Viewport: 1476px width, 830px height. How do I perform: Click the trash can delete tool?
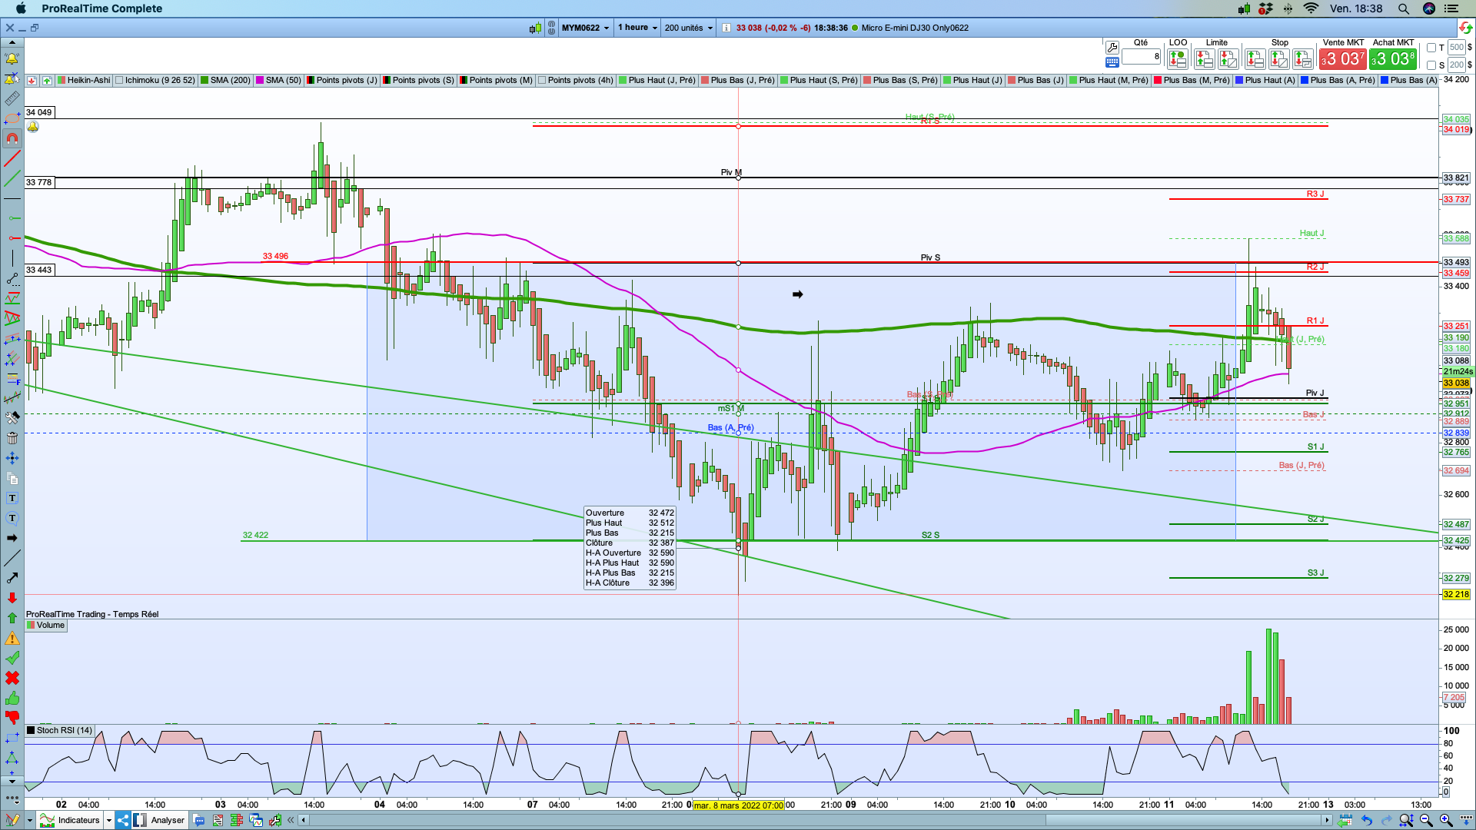click(12, 438)
